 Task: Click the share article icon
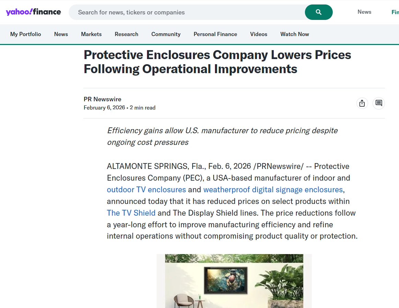362,103
